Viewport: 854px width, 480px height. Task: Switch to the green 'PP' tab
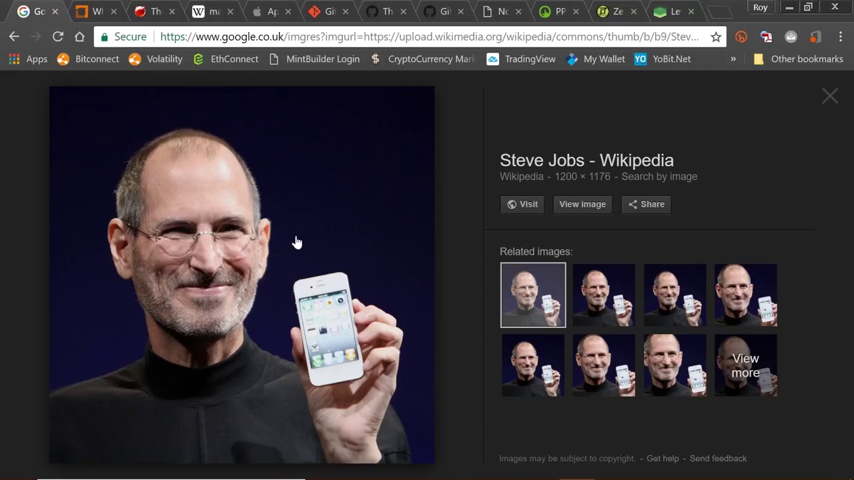559,11
